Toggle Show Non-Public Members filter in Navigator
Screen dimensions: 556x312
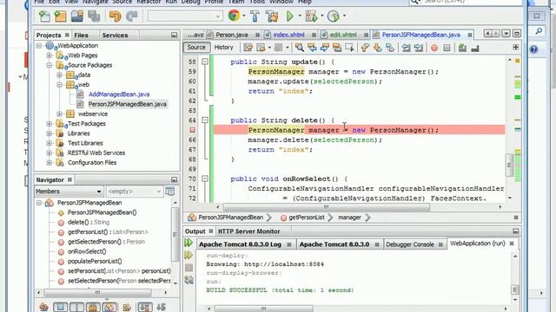93,307
